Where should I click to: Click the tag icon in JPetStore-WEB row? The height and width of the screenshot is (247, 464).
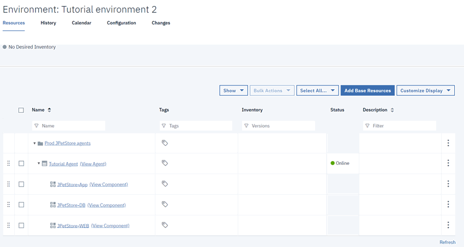click(165, 225)
